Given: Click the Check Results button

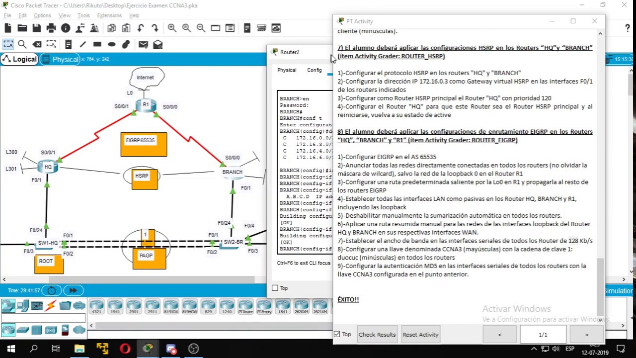Looking at the screenshot, I should coord(377,335).
